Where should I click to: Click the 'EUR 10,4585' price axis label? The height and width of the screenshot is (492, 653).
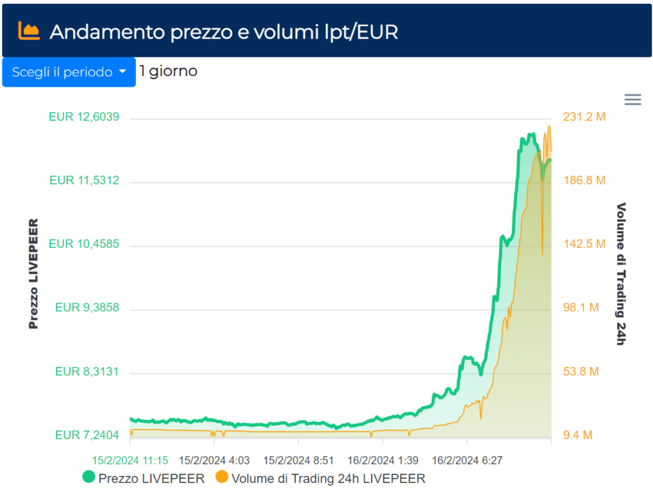point(84,244)
